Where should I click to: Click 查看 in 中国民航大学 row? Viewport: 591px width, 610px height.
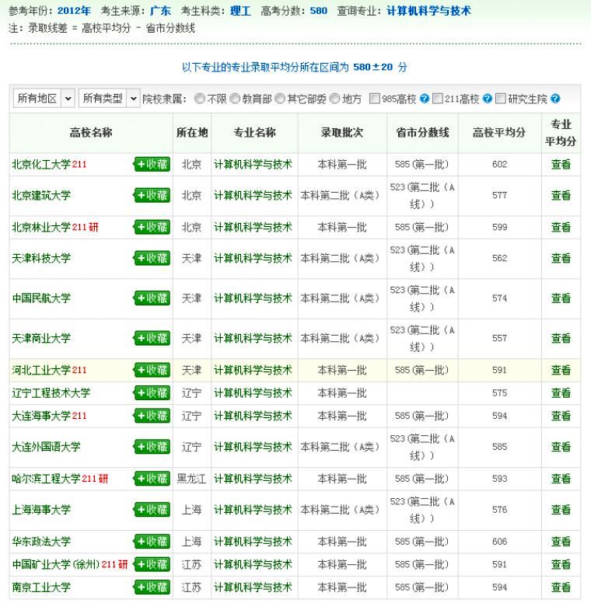561,298
